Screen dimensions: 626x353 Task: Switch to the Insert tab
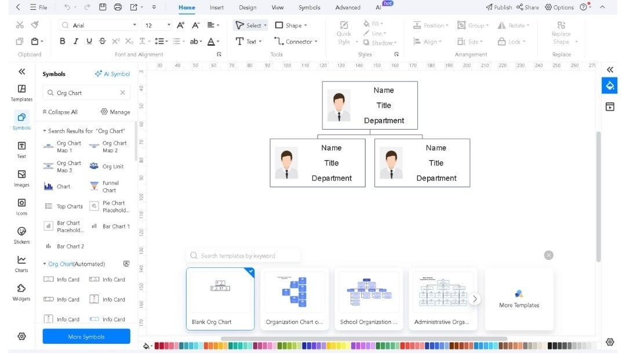point(216,8)
